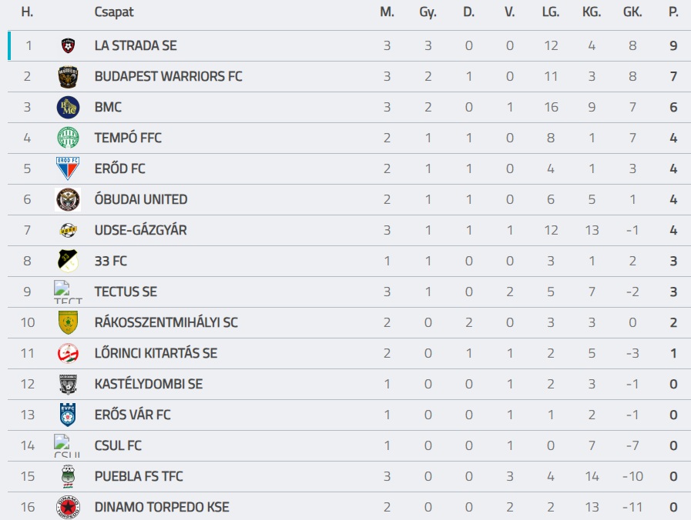Click the GK. goal difference header
691x520 pixels.
(x=632, y=12)
